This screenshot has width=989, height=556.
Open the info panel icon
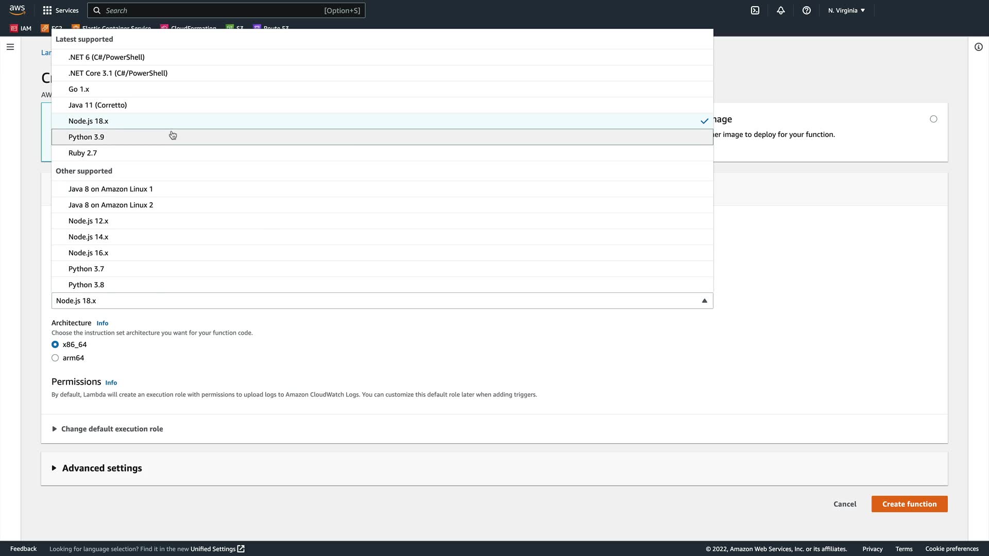pyautogui.click(x=979, y=47)
